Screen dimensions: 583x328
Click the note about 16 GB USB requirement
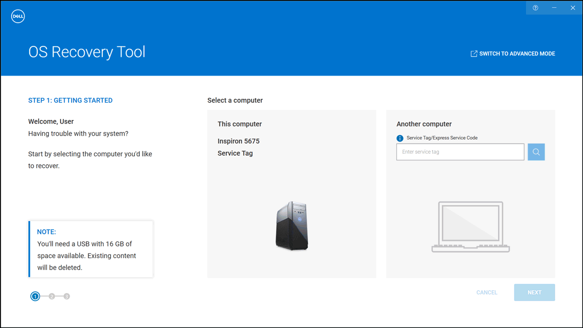tap(91, 249)
